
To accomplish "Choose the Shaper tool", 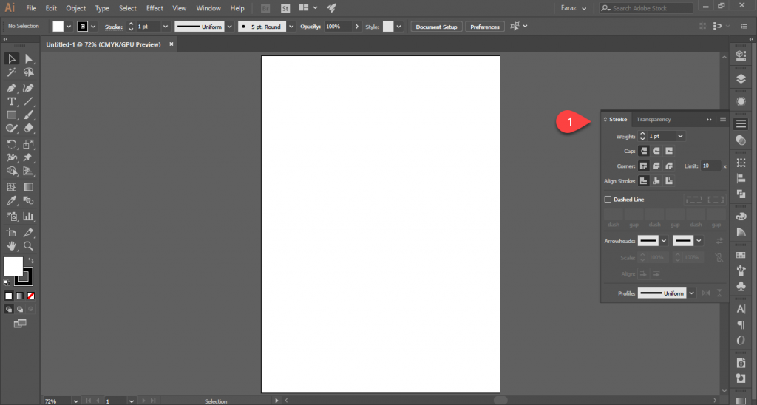I will [x=12, y=129].
